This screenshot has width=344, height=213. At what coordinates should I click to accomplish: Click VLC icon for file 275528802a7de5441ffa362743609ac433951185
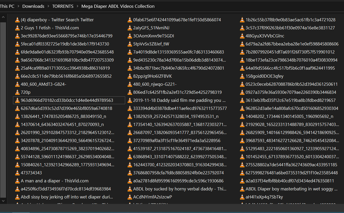click(x=242, y=165)
